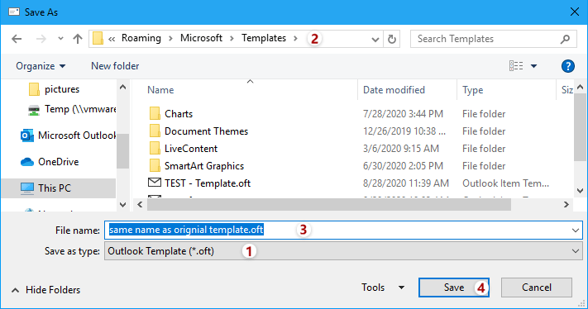The image size is (588, 309).
Task: Refresh the Templates folder listing
Action: pyautogui.click(x=392, y=39)
